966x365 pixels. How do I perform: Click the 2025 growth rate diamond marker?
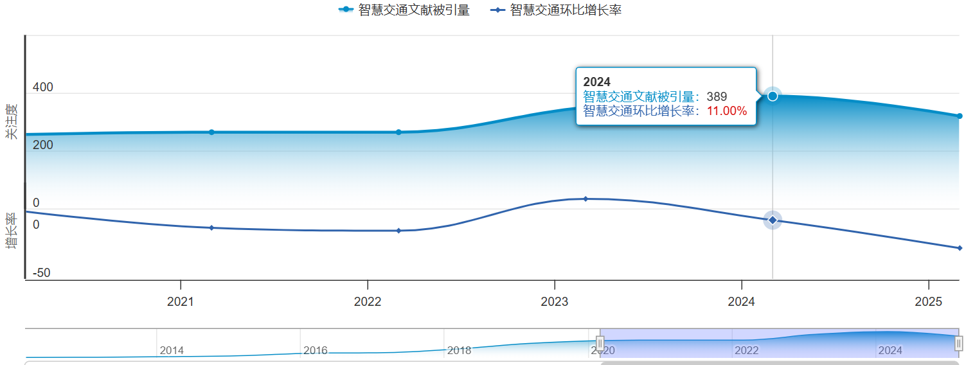pos(959,248)
